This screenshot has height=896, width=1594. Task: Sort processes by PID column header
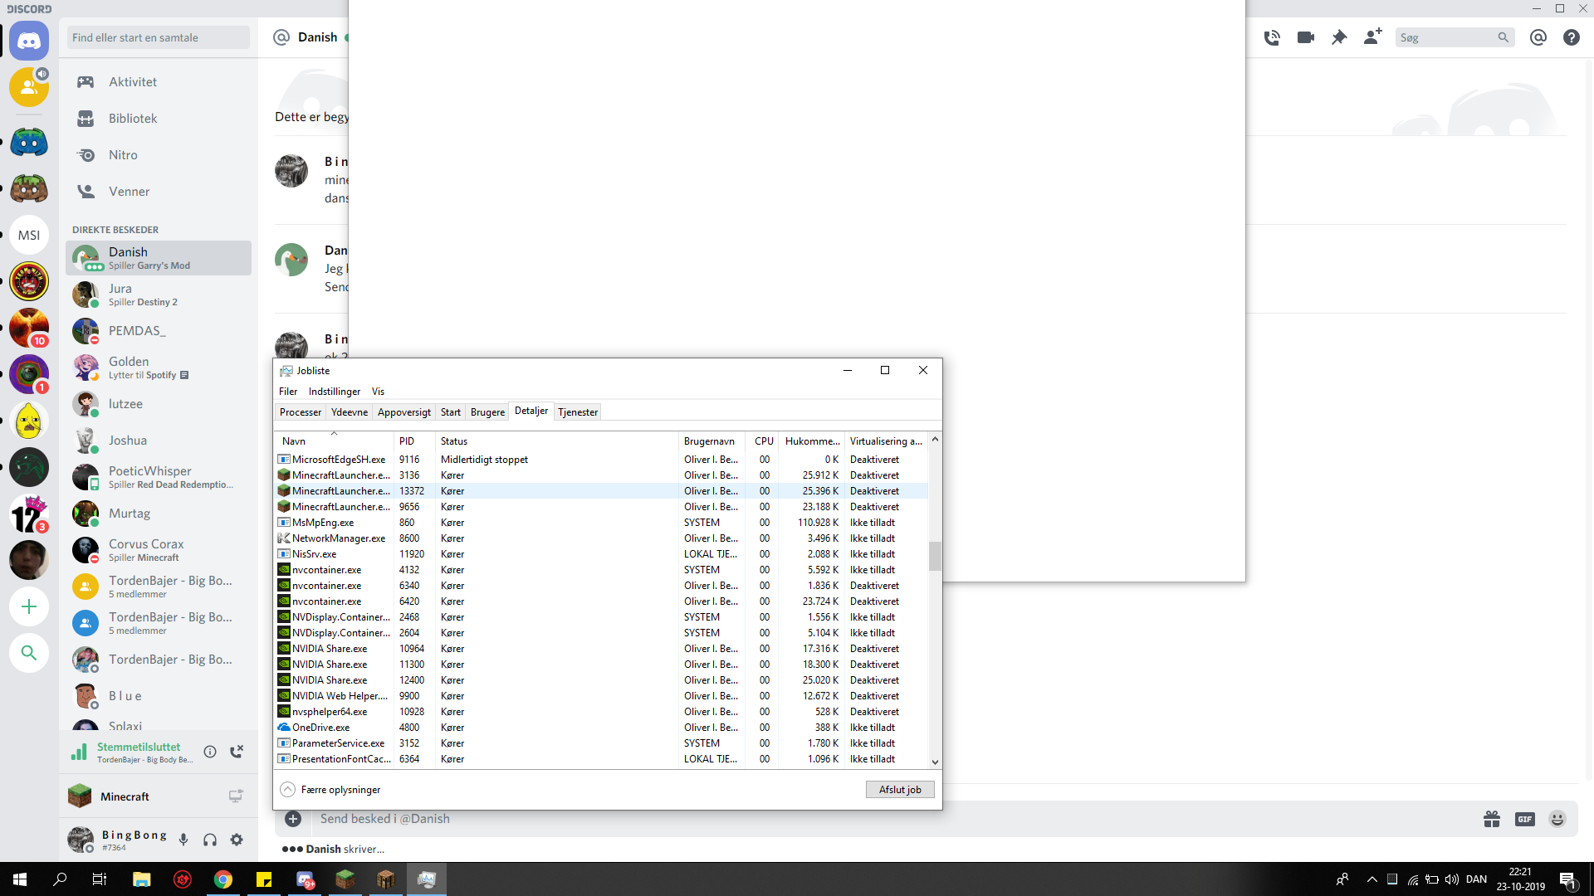407,441
